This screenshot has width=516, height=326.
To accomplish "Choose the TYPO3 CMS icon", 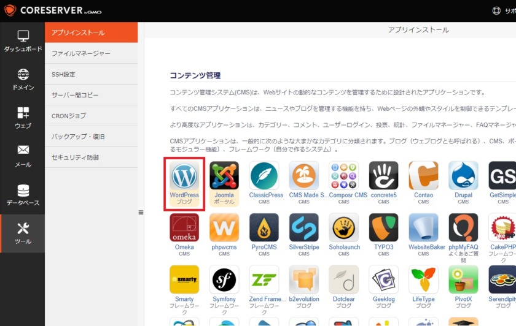I will (383, 227).
